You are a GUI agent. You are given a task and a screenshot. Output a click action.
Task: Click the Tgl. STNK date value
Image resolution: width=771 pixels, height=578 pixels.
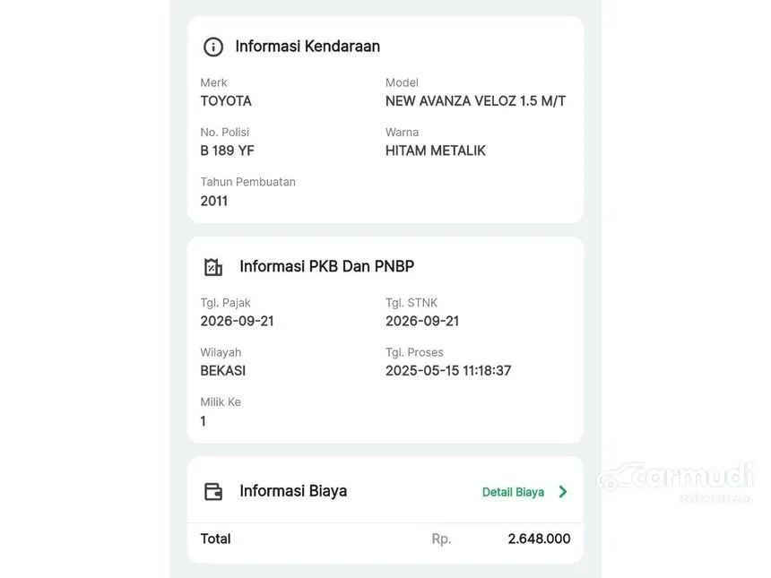(x=422, y=321)
